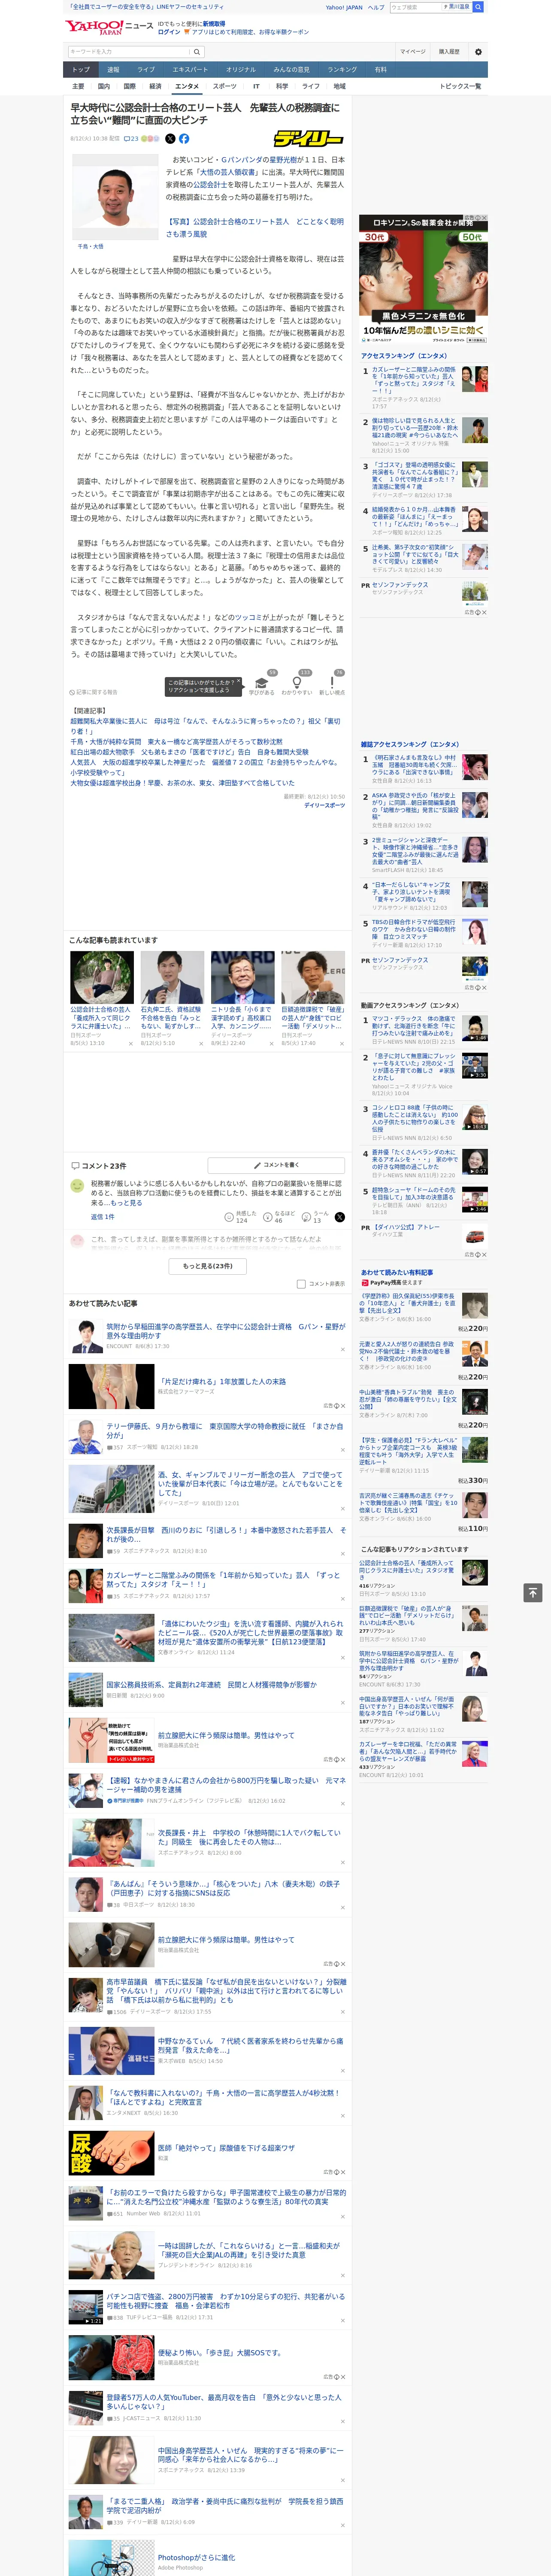Open the 有料 navigation tab
The height and width of the screenshot is (2576, 551).
(x=380, y=70)
